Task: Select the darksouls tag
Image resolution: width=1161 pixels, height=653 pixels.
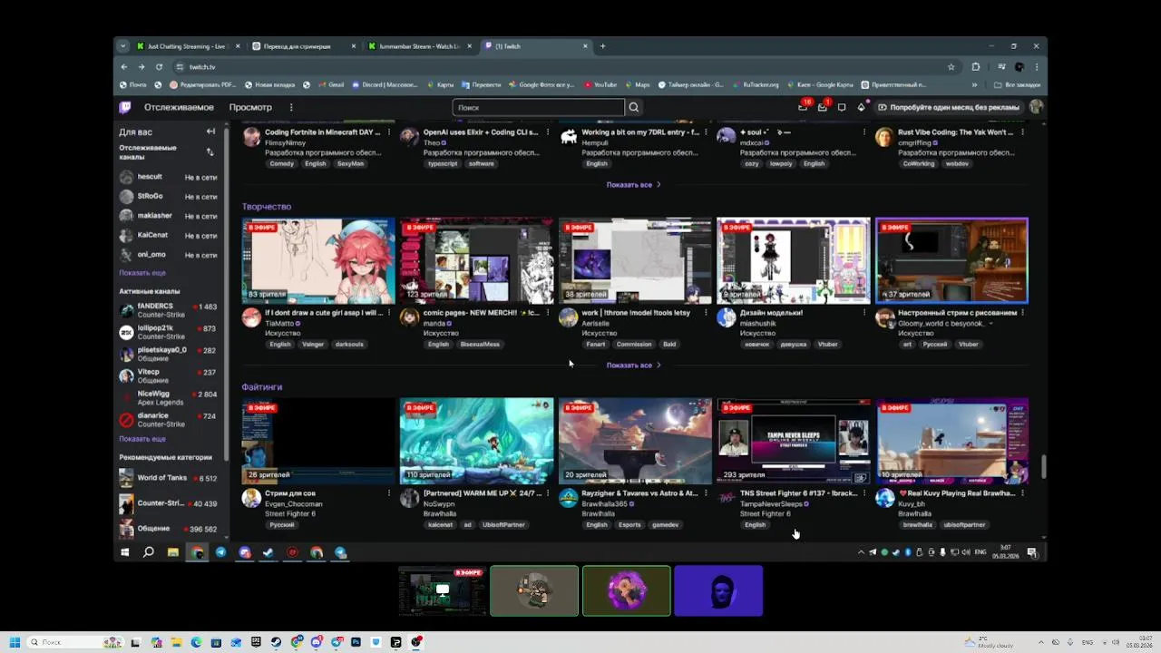Action: coord(349,345)
